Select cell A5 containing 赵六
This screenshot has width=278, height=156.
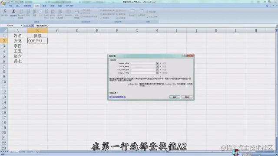(17, 56)
